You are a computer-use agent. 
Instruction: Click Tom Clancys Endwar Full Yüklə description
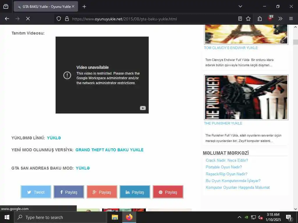pyautogui.click(x=240, y=62)
